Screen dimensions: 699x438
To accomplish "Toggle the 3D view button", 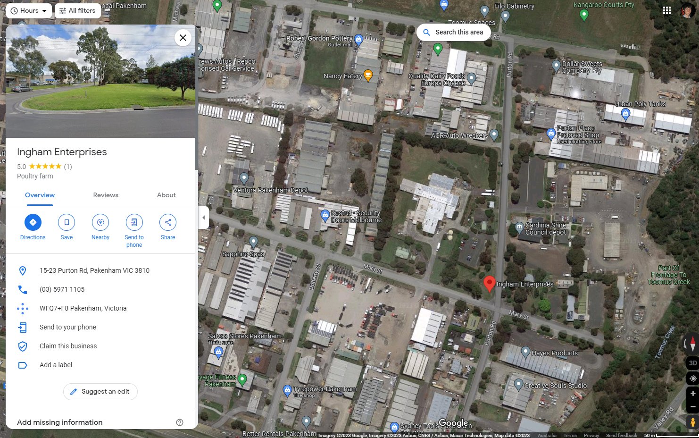I will [x=693, y=363].
